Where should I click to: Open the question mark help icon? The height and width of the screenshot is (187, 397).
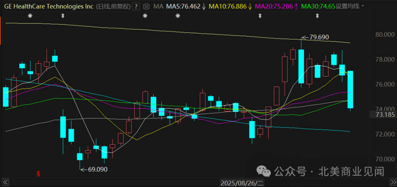[136, 6]
